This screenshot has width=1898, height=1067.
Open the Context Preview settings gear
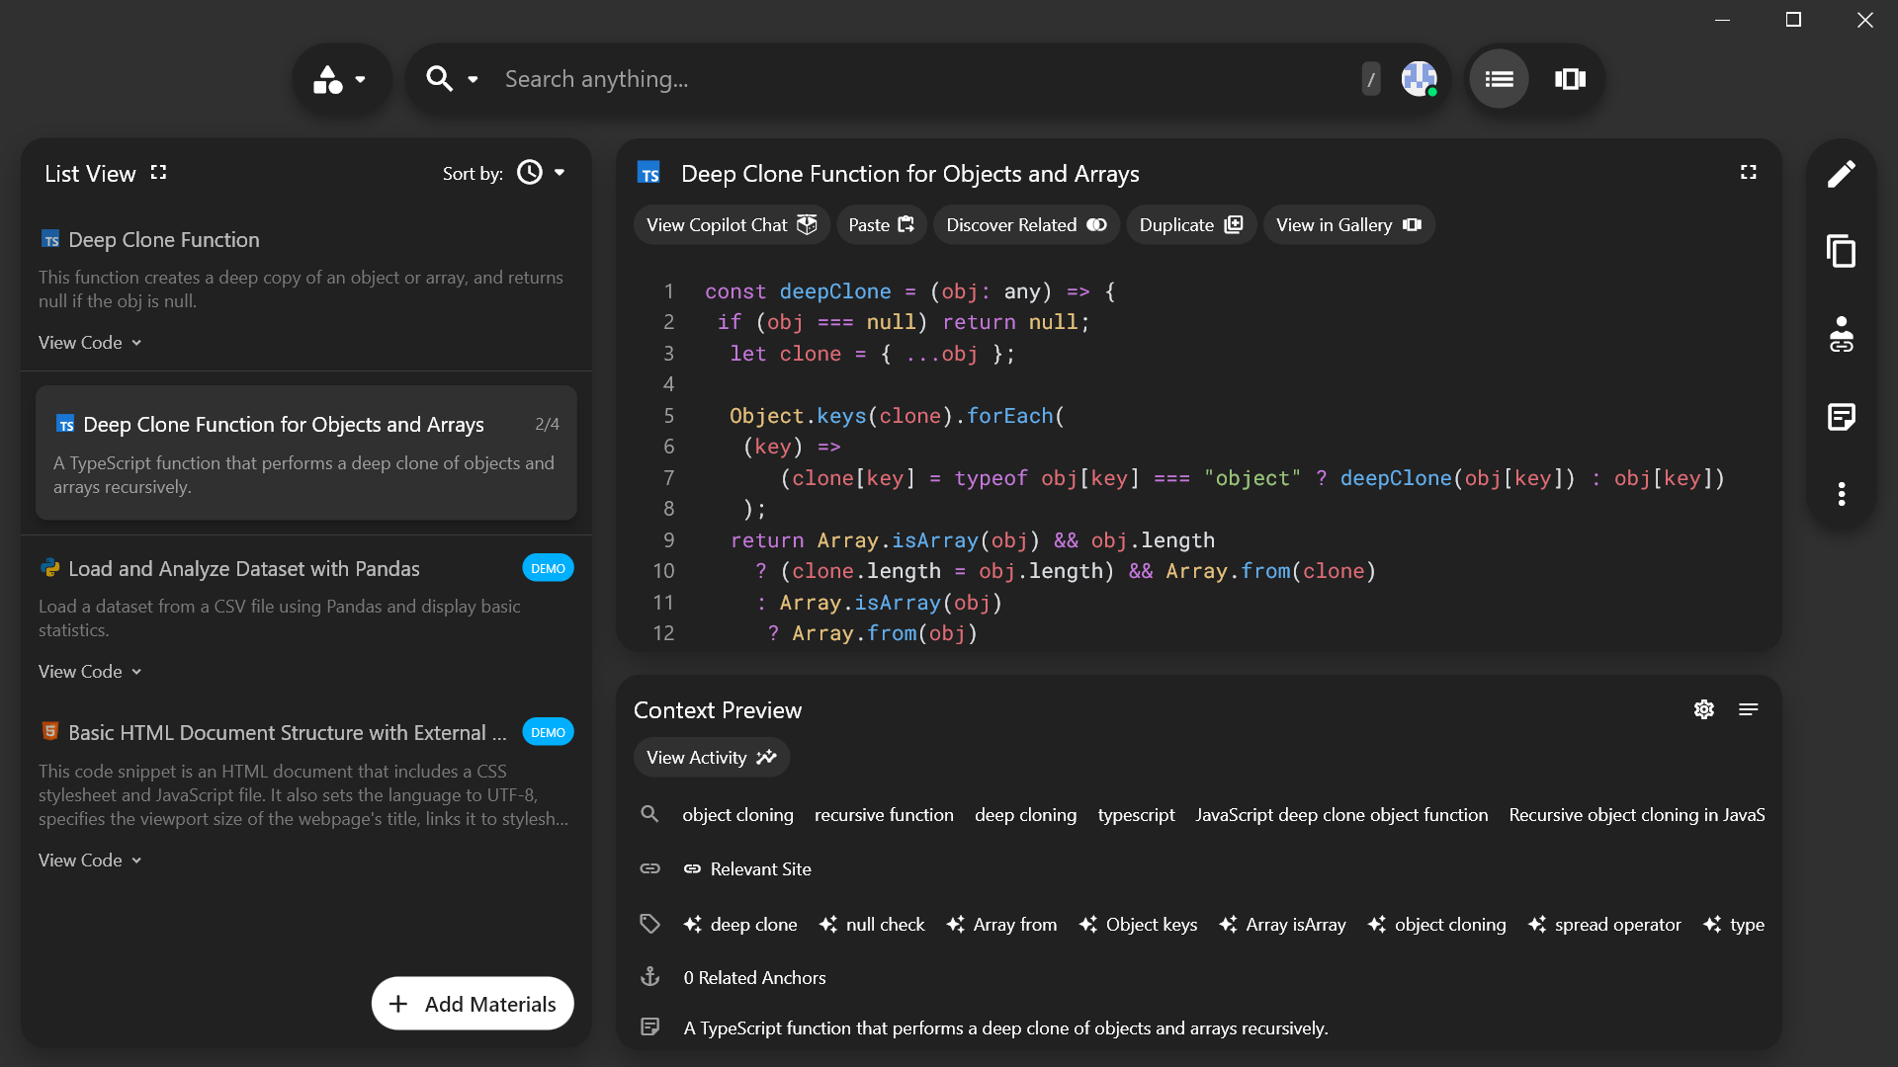[1703, 709]
